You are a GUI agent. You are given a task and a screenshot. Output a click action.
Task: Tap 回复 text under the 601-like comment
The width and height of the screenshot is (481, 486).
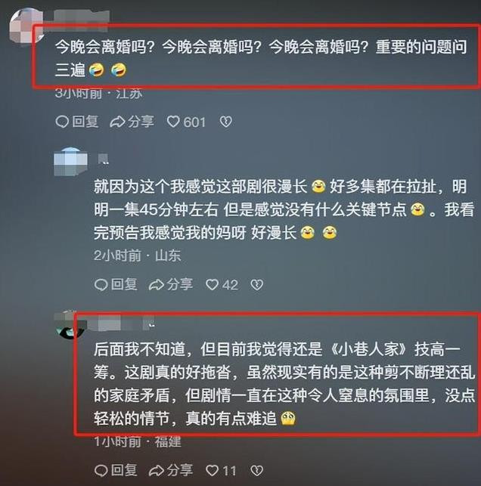[x=85, y=122]
